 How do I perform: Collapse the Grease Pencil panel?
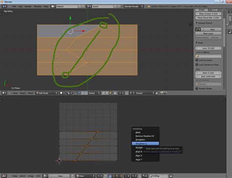click(204, 23)
